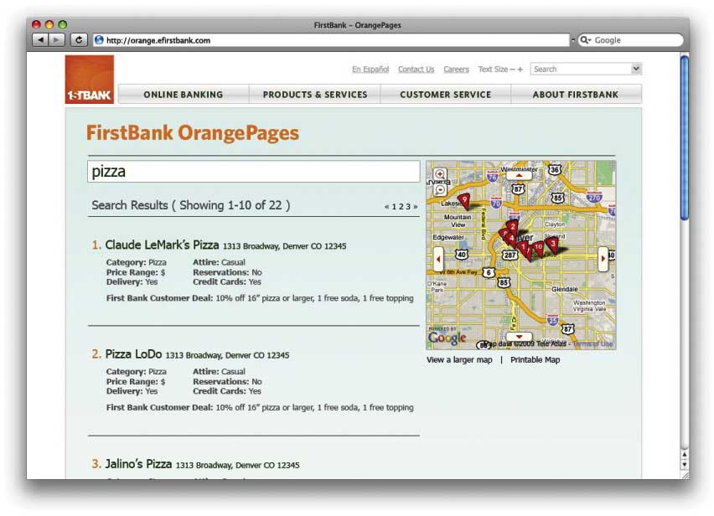Open the site Search dropdown arrow
Image resolution: width=714 pixels, height=516 pixels.
[636, 69]
